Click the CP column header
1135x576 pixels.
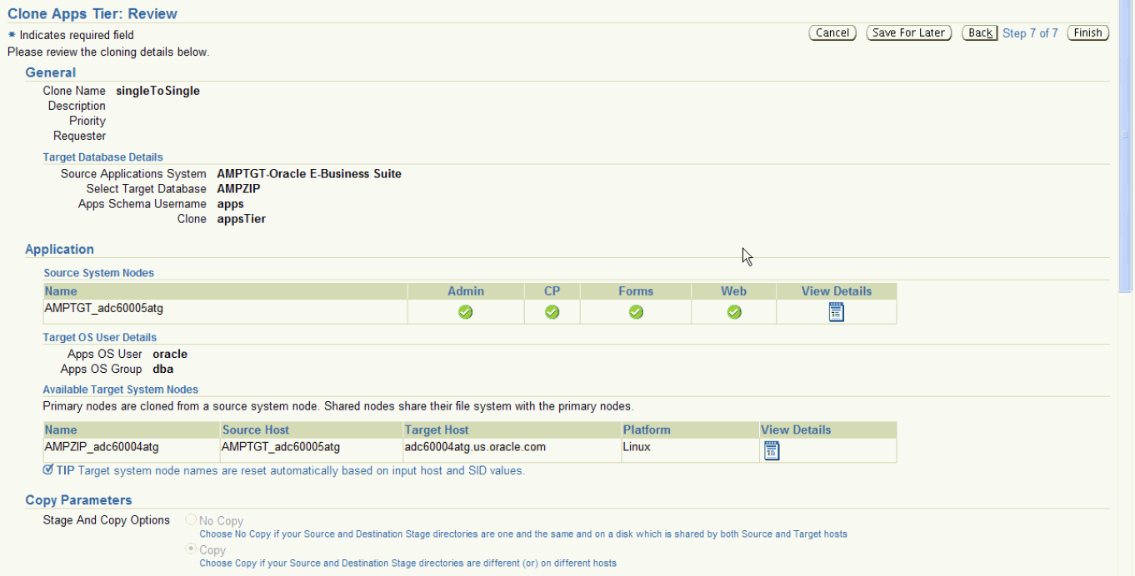point(552,291)
